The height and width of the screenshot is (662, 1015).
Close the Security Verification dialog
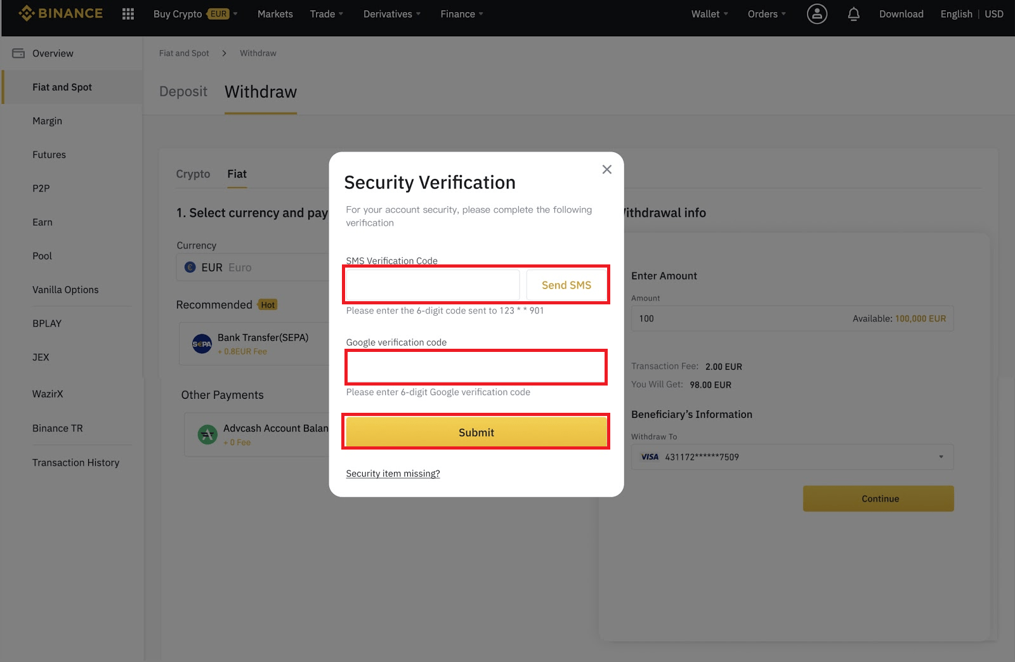coord(607,169)
